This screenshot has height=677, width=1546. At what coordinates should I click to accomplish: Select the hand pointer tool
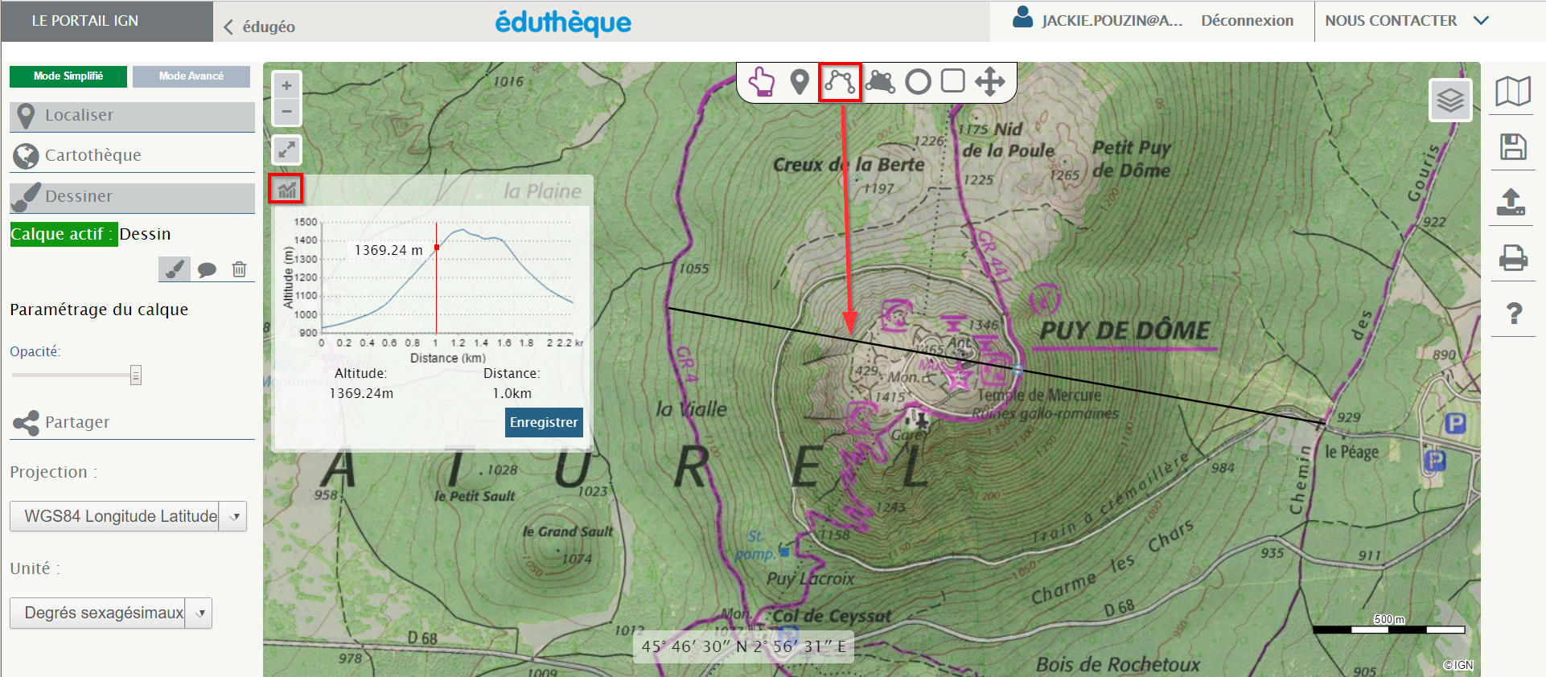coord(761,82)
